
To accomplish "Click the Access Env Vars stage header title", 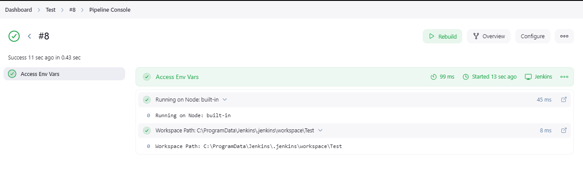I will coord(177,77).
